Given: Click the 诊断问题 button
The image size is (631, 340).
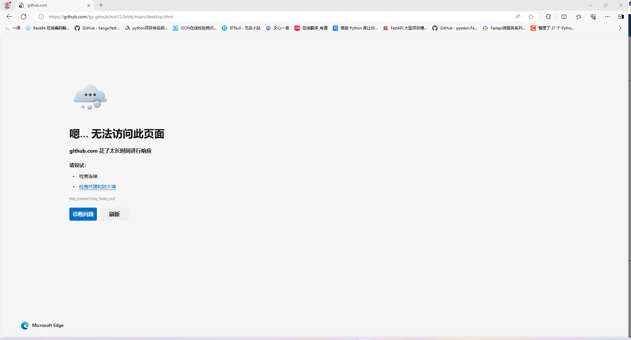Looking at the screenshot, I should 83,214.
